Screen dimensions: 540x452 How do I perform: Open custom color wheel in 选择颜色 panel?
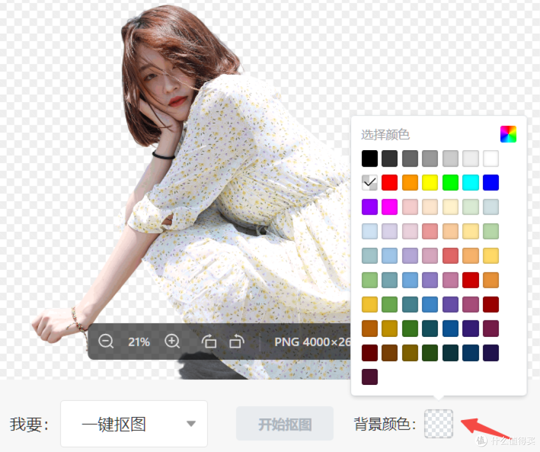[x=508, y=134]
